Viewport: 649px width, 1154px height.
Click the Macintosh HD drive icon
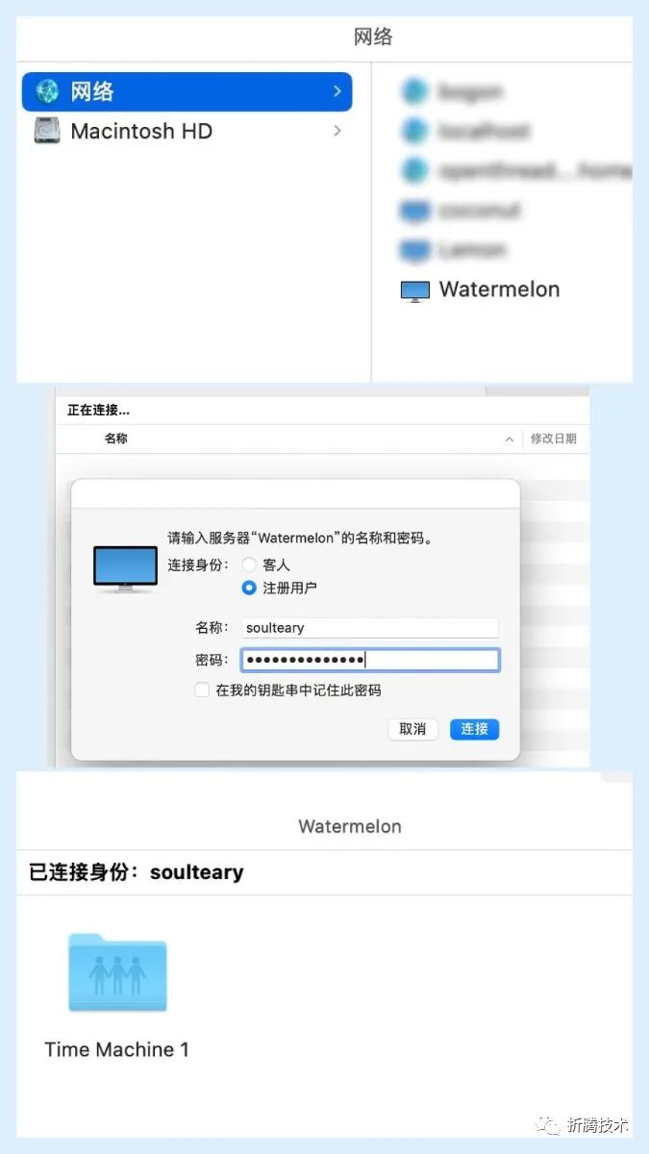tap(46, 131)
